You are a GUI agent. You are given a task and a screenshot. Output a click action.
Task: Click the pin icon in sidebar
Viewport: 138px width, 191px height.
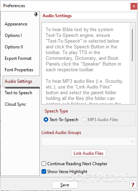(x=36, y=15)
